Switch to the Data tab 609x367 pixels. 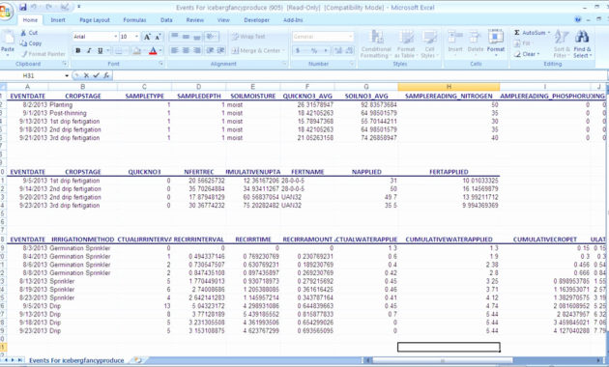[166, 20]
